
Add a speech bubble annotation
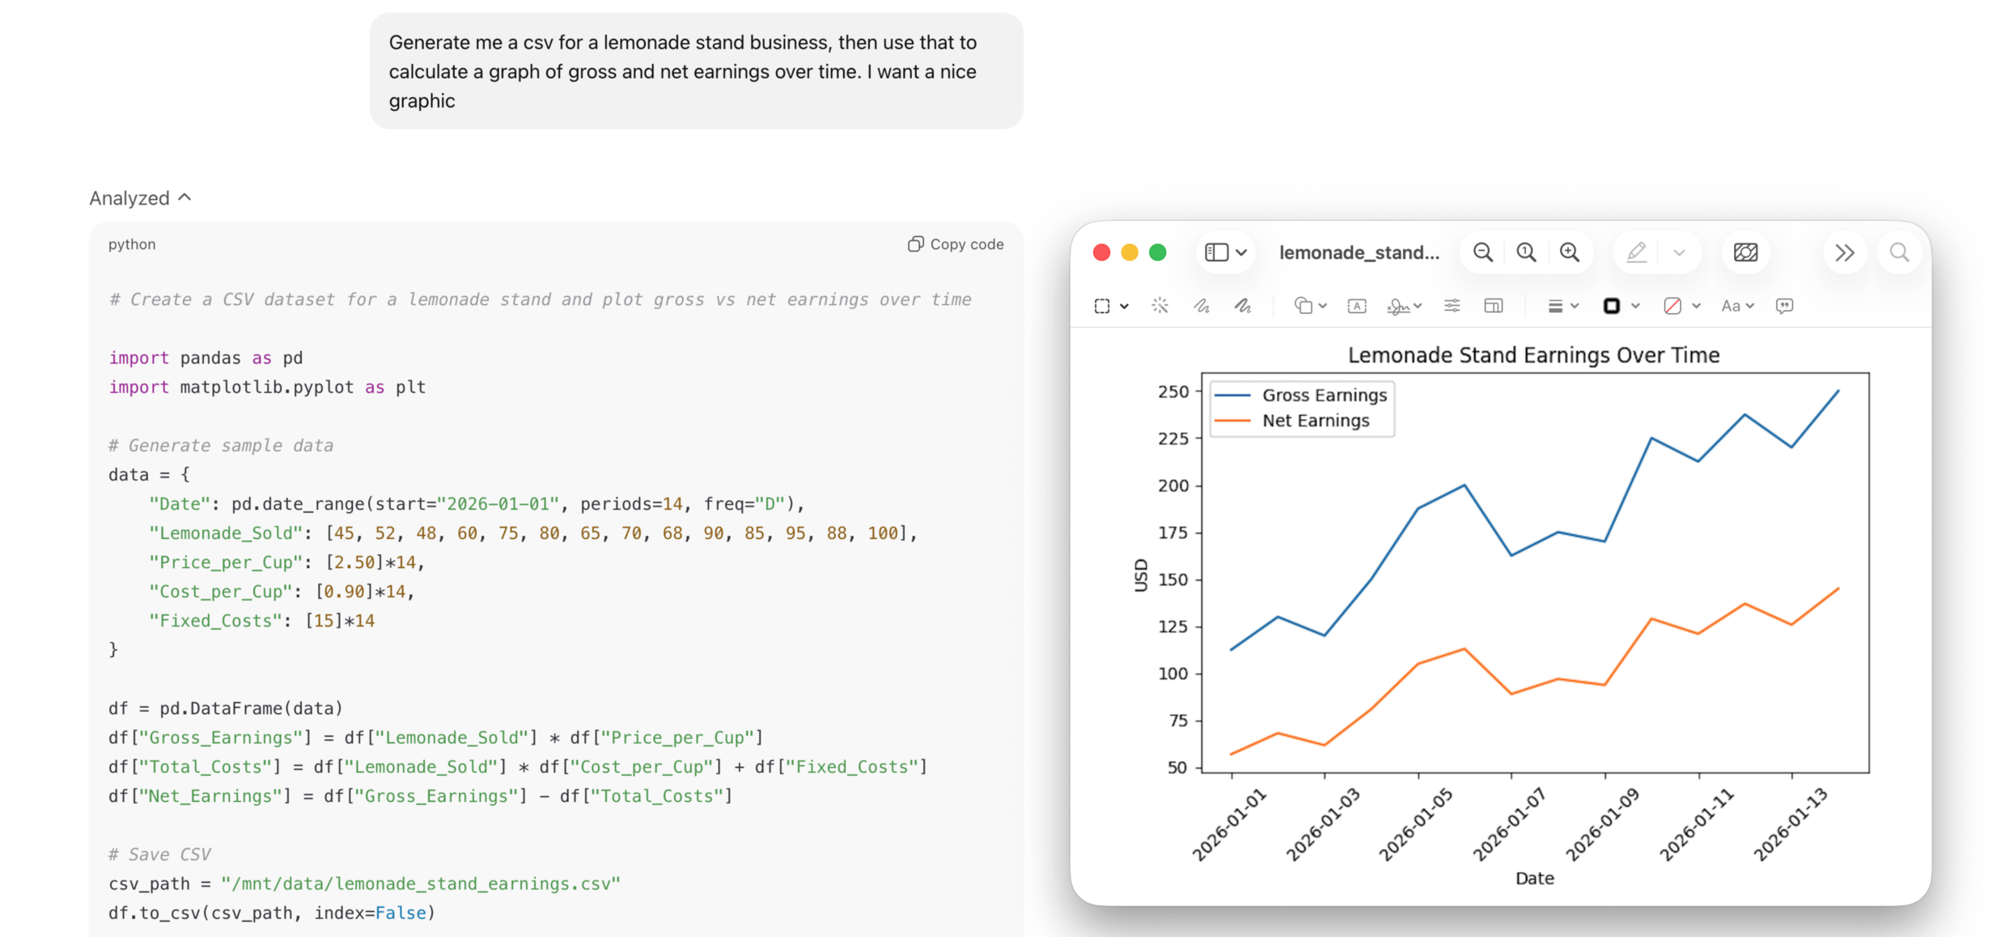pyautogui.click(x=1784, y=306)
